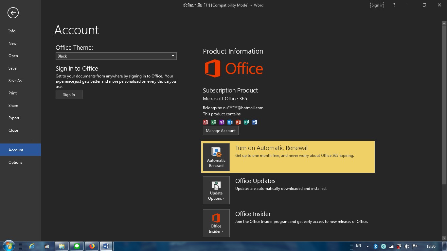Expand the Update Options menu button
This screenshot has width=447, height=251.
(x=216, y=190)
